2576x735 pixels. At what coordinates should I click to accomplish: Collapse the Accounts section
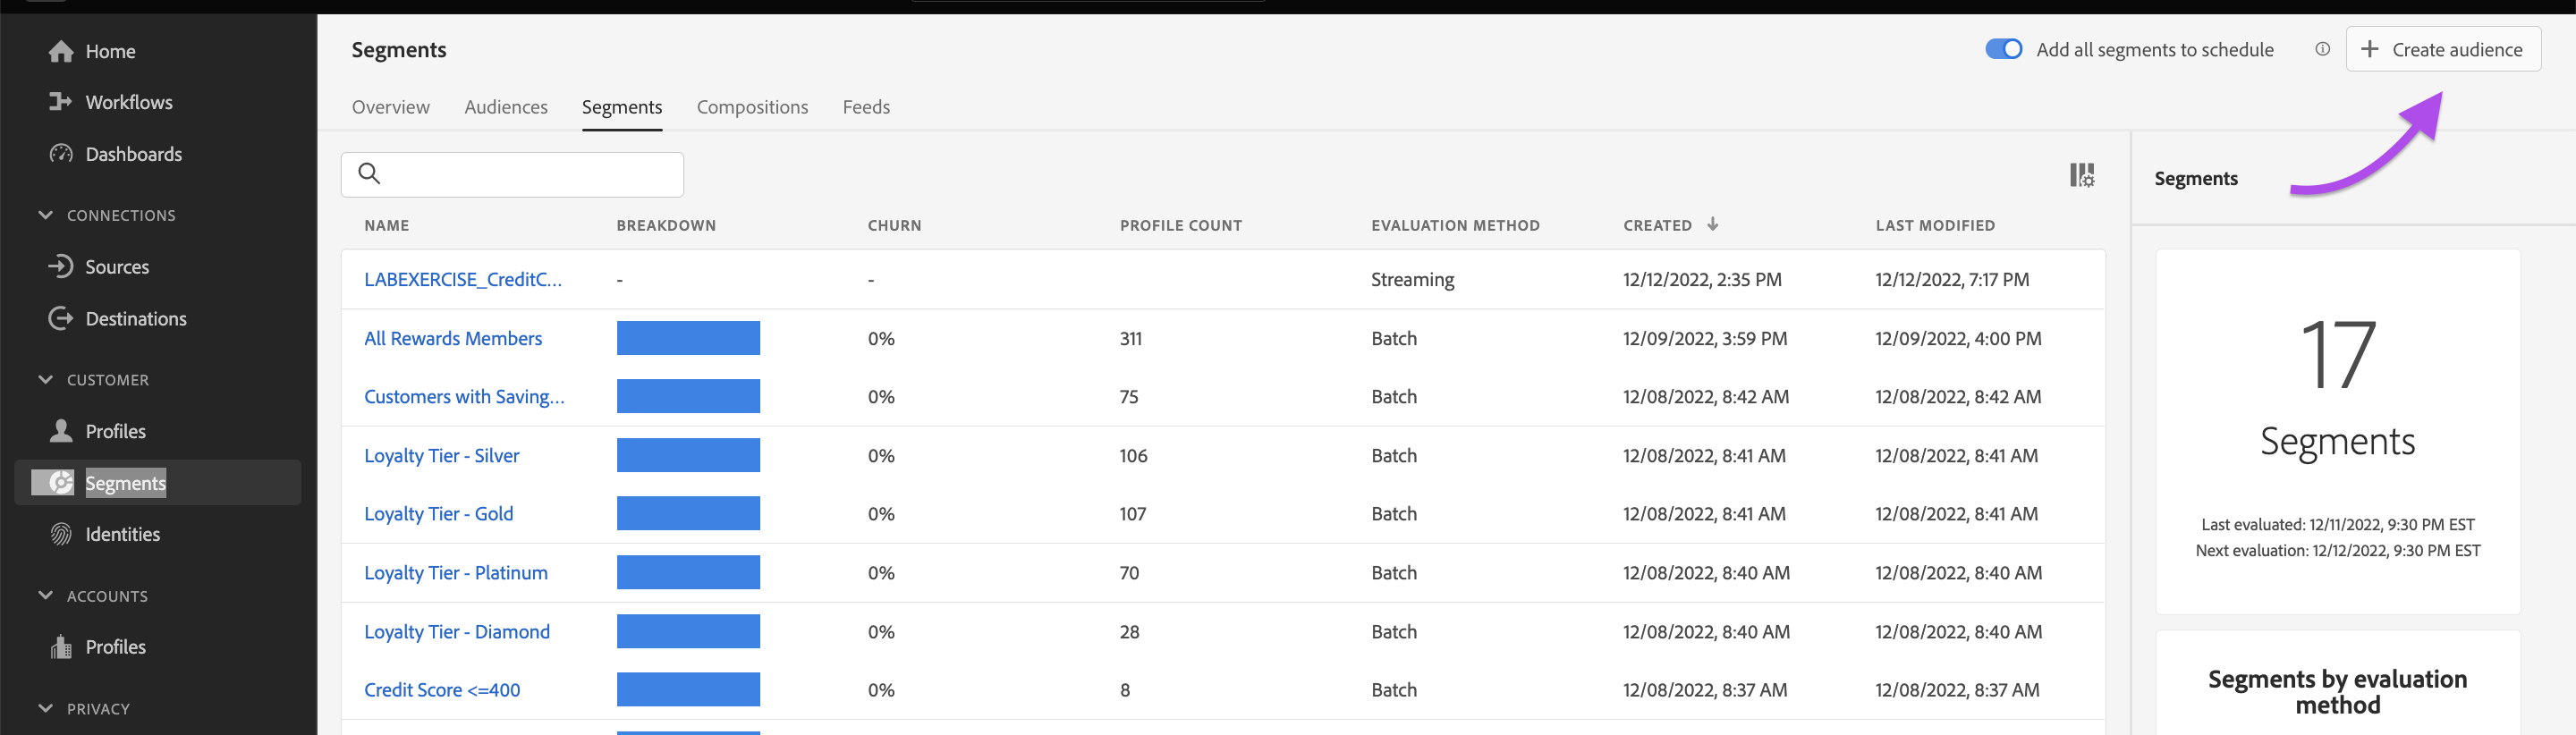(x=45, y=595)
